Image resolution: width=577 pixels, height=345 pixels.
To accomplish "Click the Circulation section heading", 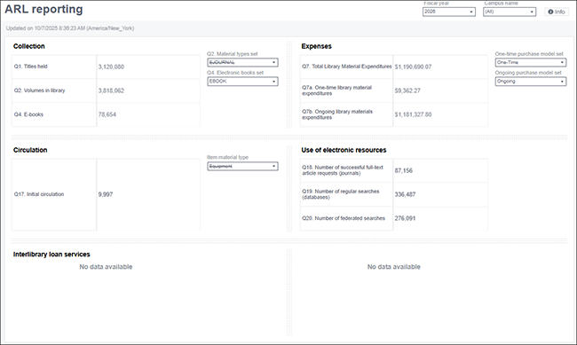I will pos(30,150).
